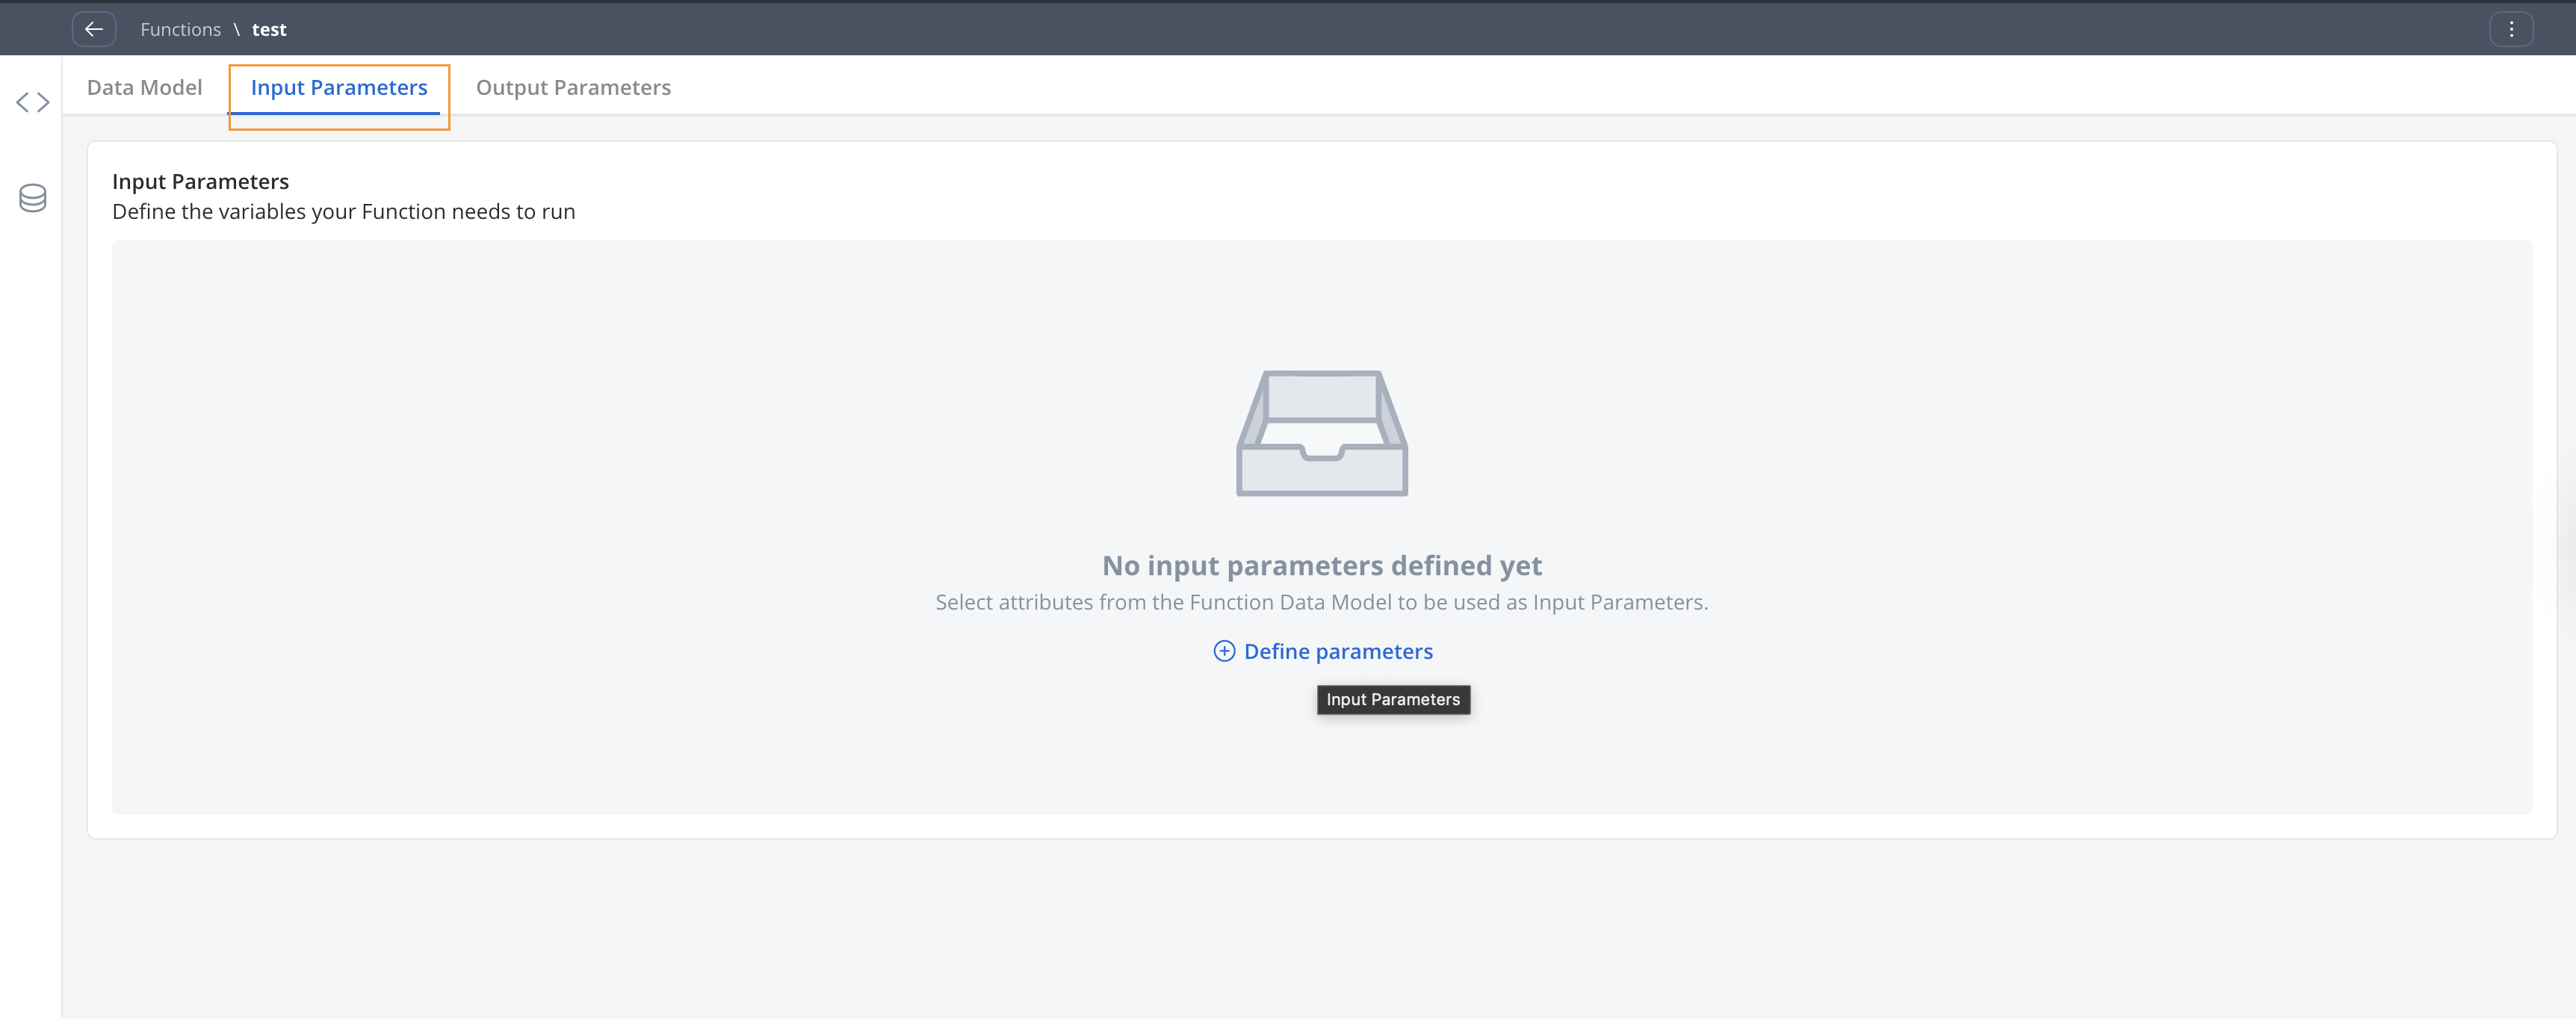2576x1019 pixels.
Task: Click the backslash breadcrumb separator
Action: click(x=237, y=30)
